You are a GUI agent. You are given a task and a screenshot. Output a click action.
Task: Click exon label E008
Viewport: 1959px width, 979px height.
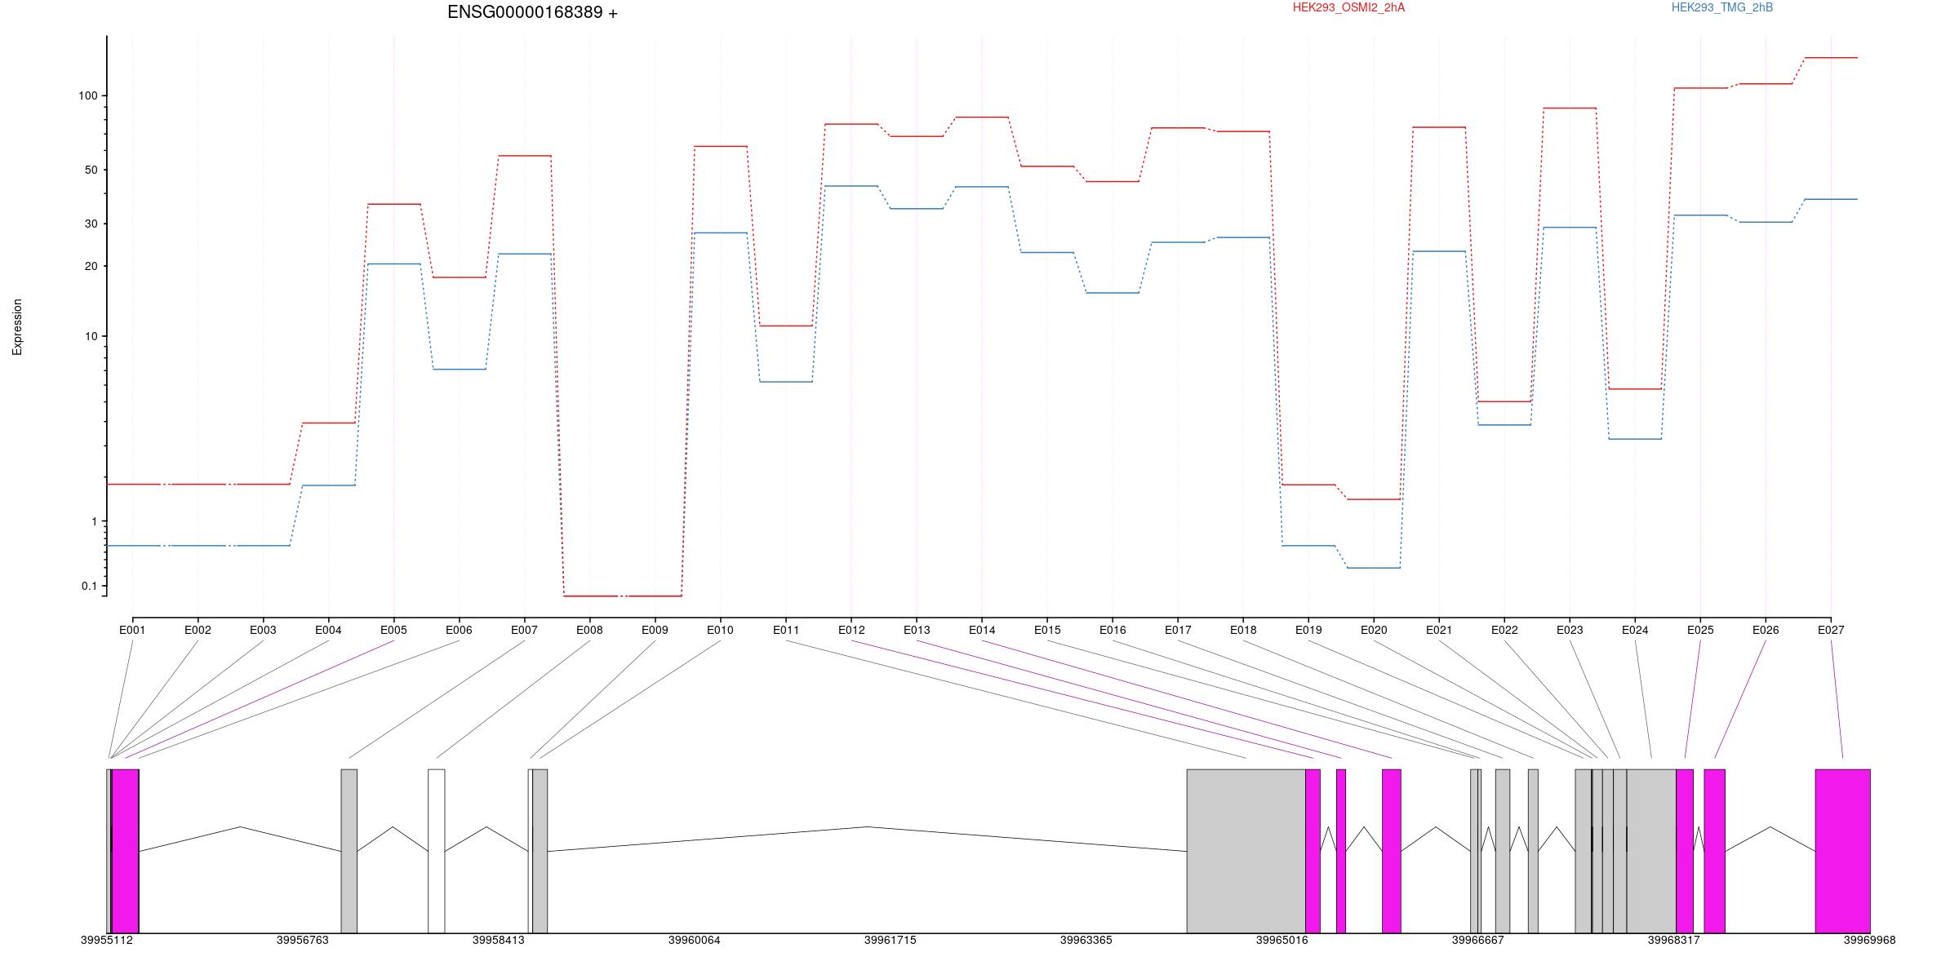point(589,630)
